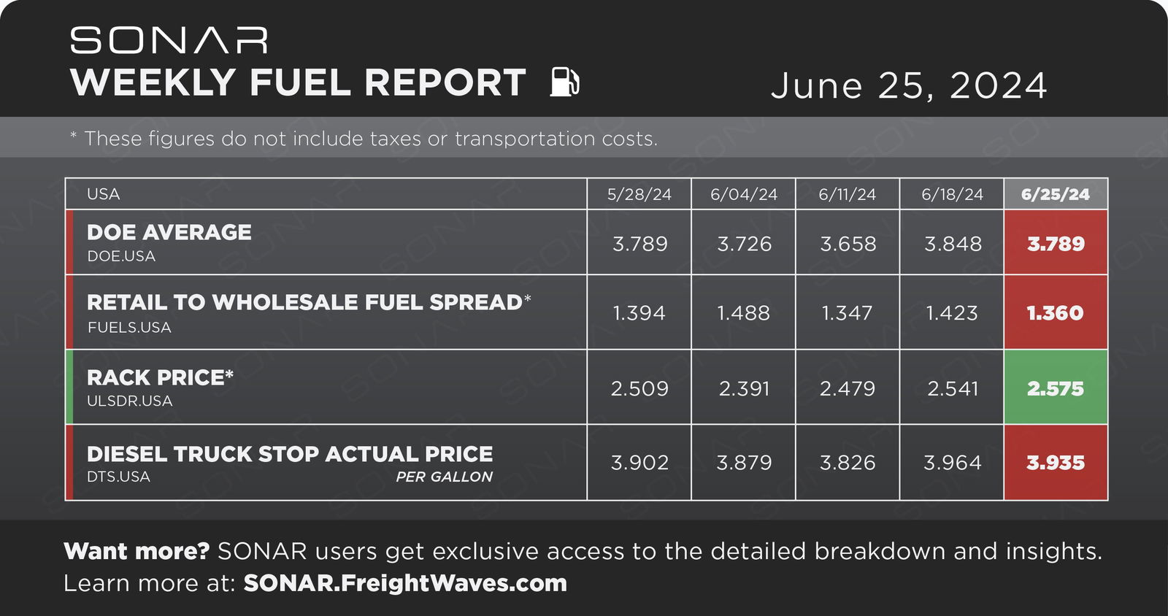Click the red 3.935 diesel price cell
This screenshot has height=616, width=1168.
[x=1056, y=463]
